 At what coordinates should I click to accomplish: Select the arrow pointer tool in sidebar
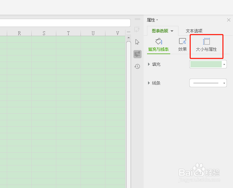[x=137, y=42]
